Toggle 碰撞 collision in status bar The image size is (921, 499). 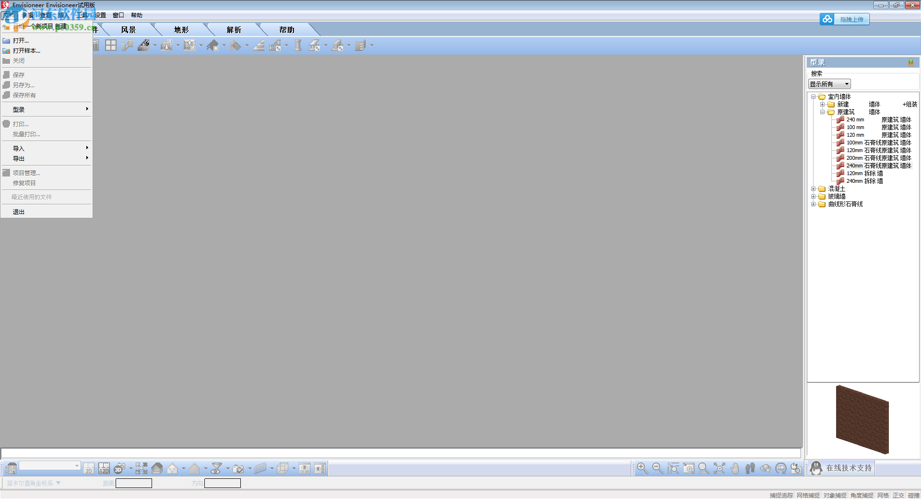(914, 495)
